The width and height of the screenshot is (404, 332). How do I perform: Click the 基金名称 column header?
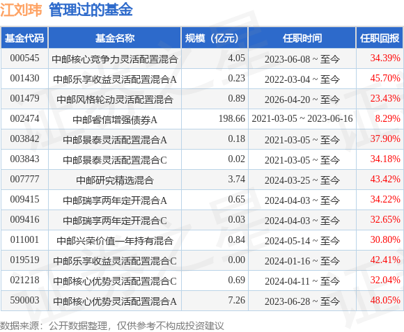pos(115,38)
